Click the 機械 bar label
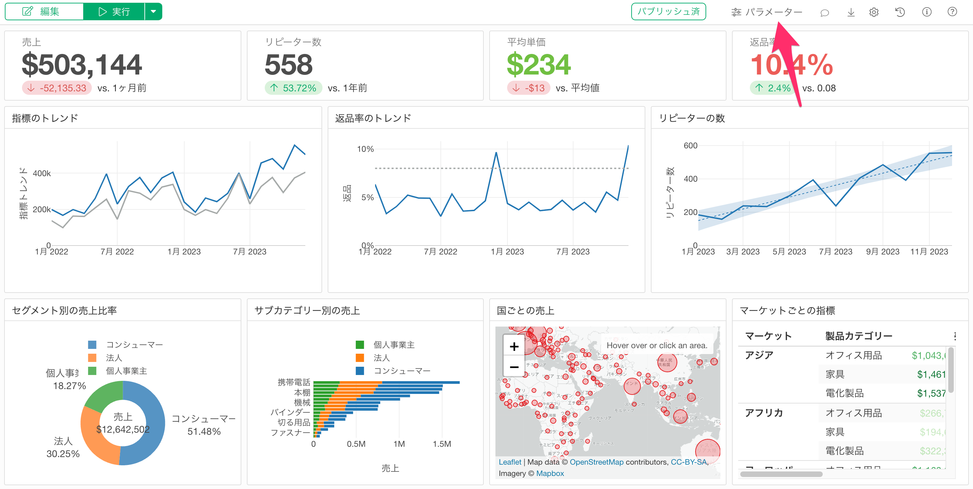The height and width of the screenshot is (489, 973). point(302,402)
